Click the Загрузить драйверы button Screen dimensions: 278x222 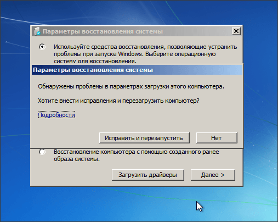pos(147,175)
